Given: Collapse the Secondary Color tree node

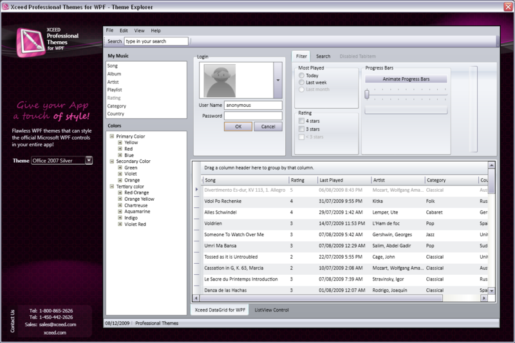Looking at the screenshot, I should (x=112, y=161).
